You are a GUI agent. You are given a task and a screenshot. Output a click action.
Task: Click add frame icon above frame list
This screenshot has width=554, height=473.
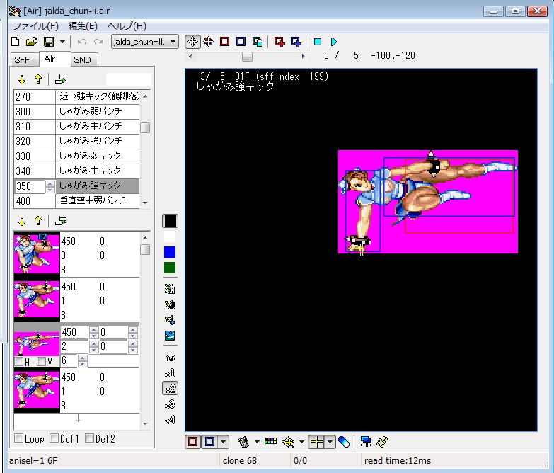click(x=60, y=222)
